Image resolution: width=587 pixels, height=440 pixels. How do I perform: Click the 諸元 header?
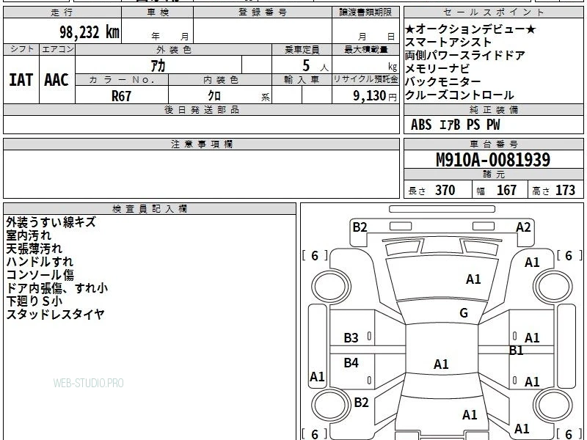coord(494,175)
